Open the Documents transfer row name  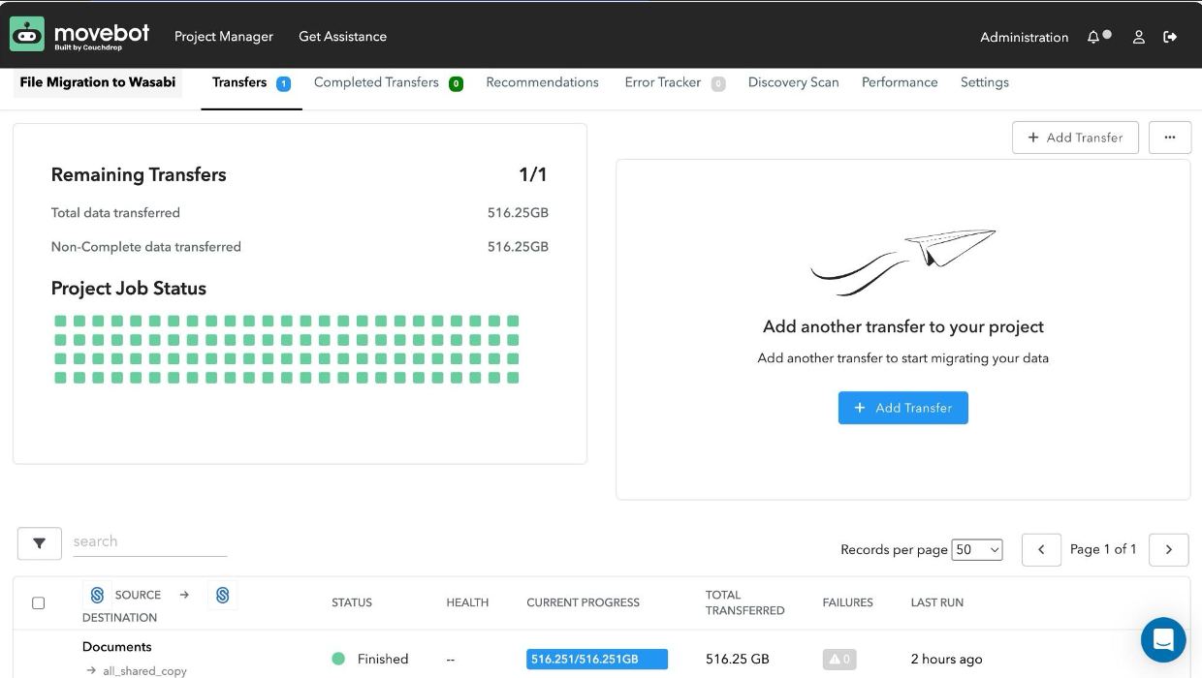(117, 647)
